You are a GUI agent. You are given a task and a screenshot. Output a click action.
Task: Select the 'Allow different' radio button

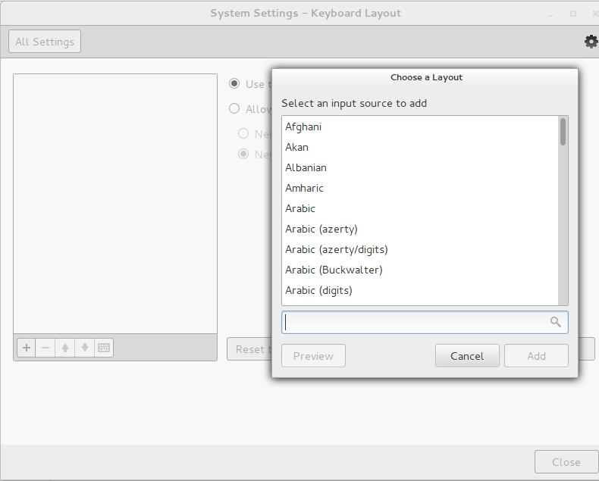[235, 109]
